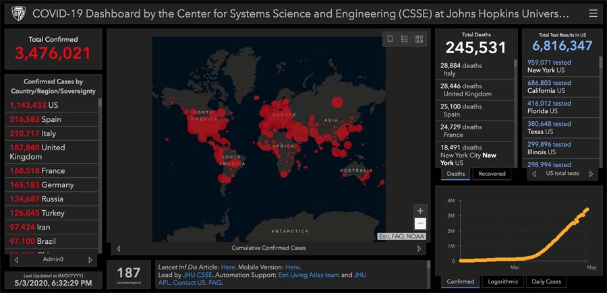This screenshot has height=293, width=607.
Task: Open the hamburger menu in the header
Action: coord(593,14)
